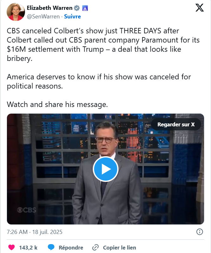Click the government Capitol badge icon
211x253 pixels.
(85, 8)
